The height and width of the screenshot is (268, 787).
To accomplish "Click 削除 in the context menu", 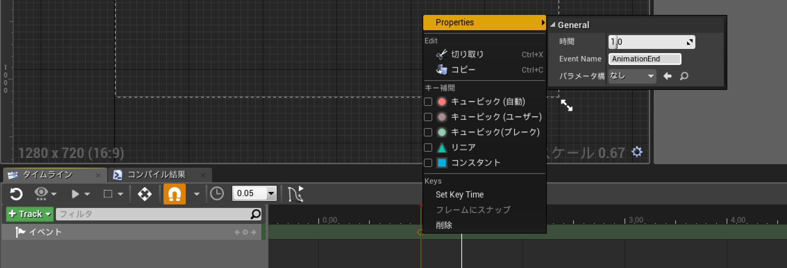I will [x=484, y=225].
